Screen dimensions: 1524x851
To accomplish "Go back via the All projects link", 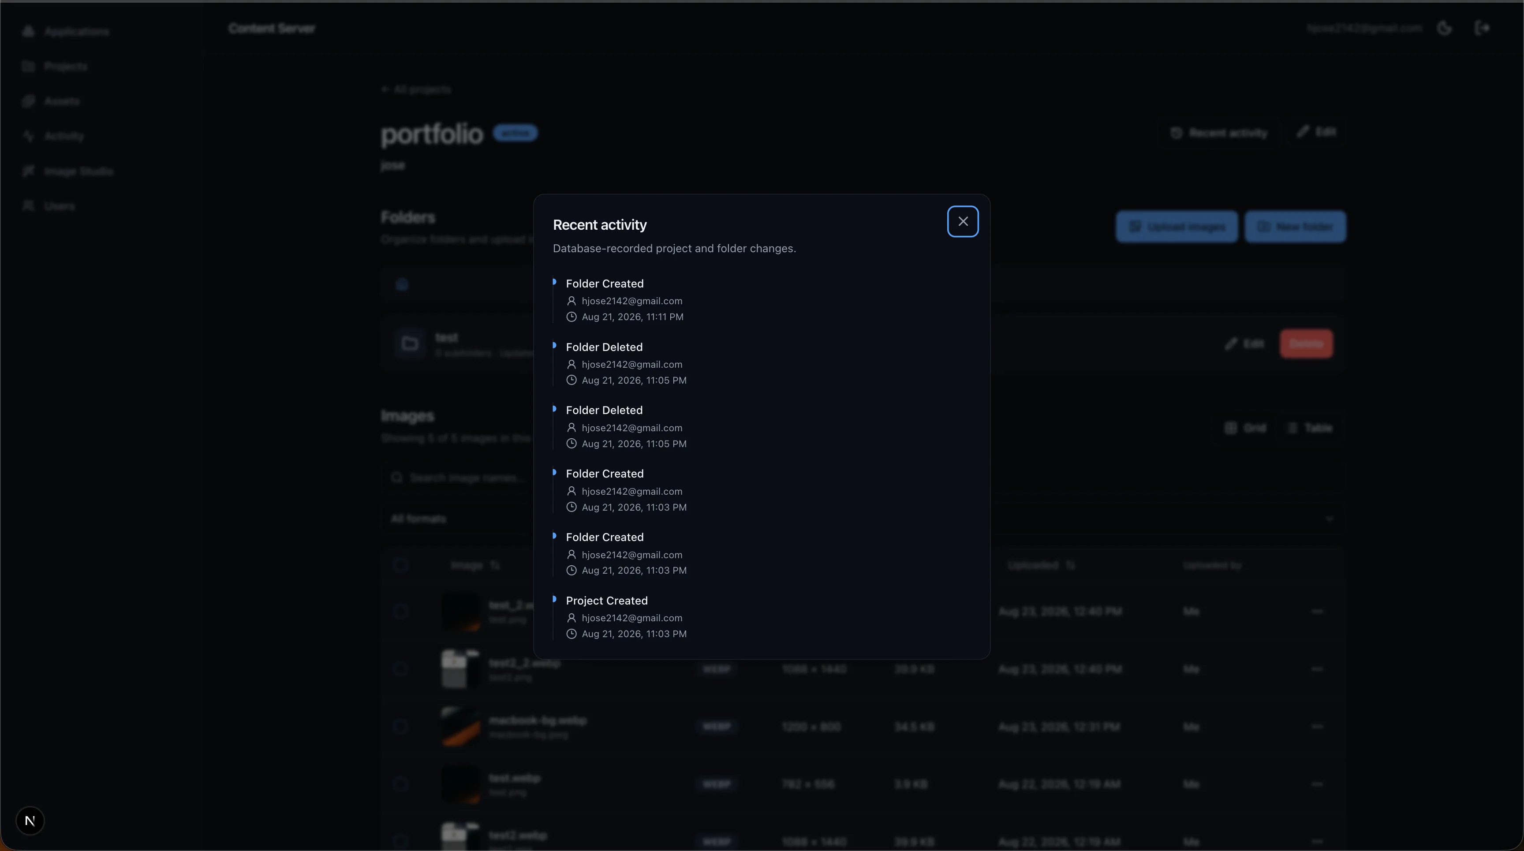I will point(416,89).
